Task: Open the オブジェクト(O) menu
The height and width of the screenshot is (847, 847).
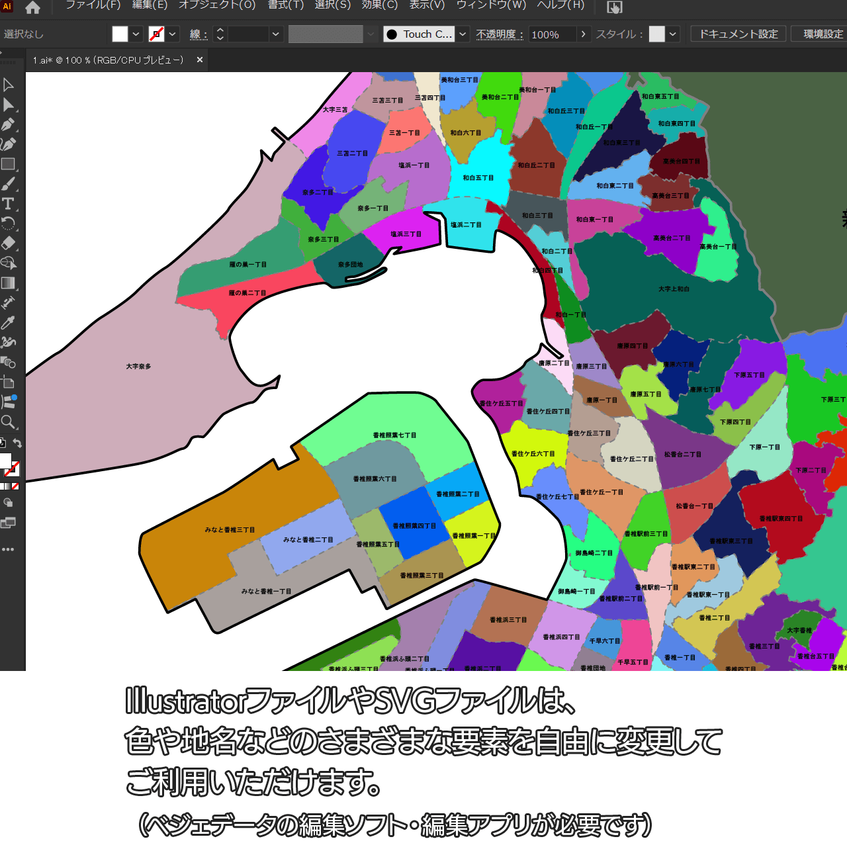Action: [x=217, y=5]
